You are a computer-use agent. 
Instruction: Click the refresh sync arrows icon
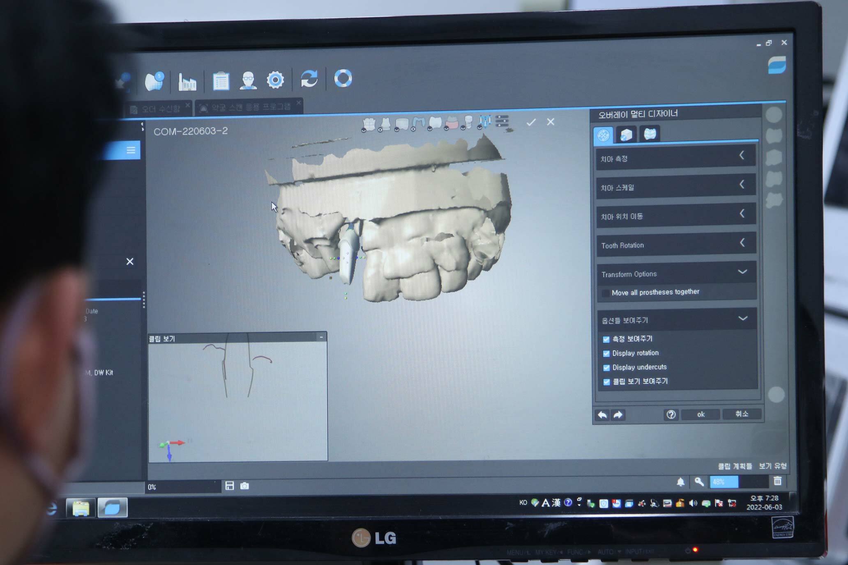(309, 78)
